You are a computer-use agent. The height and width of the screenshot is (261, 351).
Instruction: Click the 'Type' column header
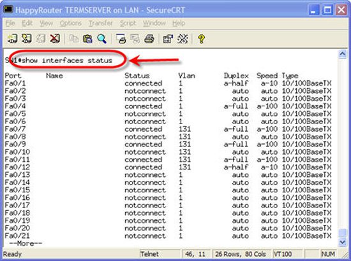[x=290, y=76]
